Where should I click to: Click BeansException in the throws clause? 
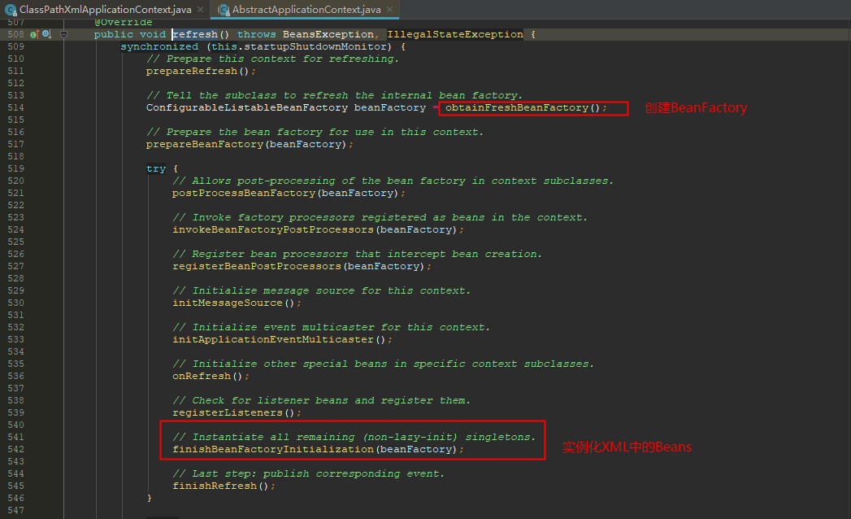click(x=328, y=34)
